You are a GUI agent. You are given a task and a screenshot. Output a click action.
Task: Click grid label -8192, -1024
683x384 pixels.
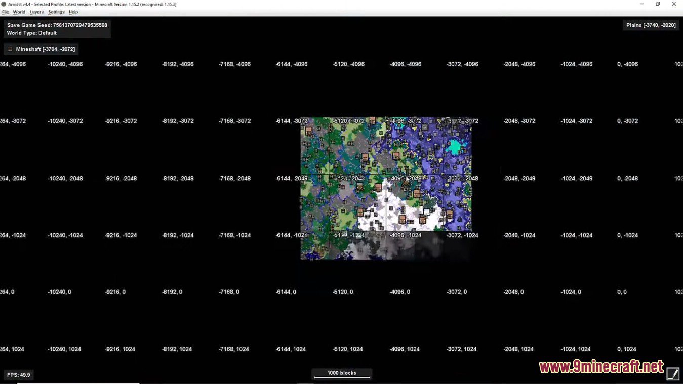(178, 235)
